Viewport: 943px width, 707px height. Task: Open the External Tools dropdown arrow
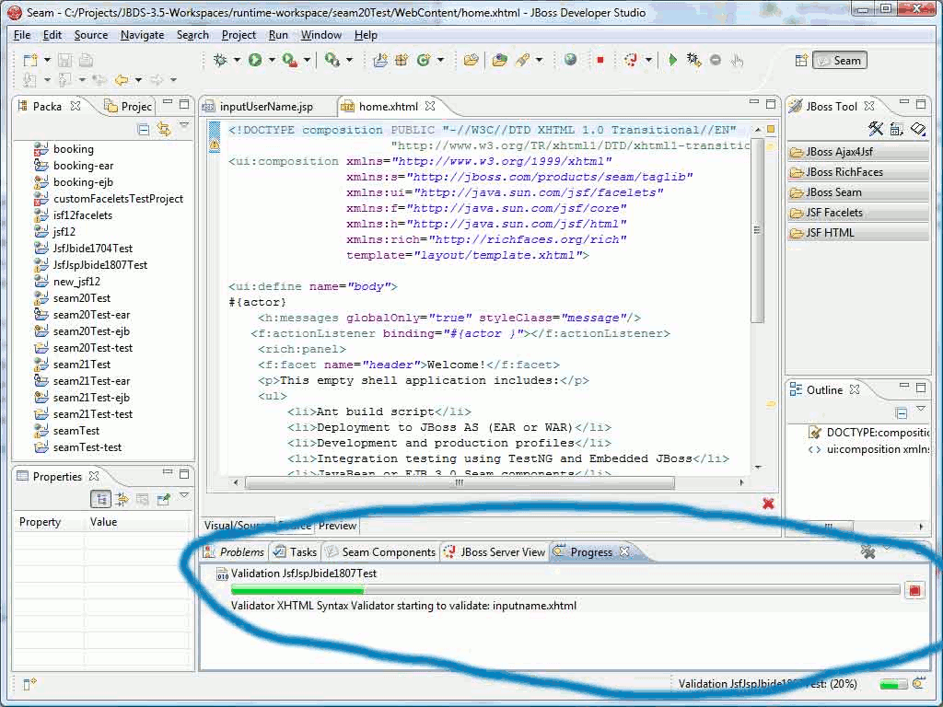306,60
